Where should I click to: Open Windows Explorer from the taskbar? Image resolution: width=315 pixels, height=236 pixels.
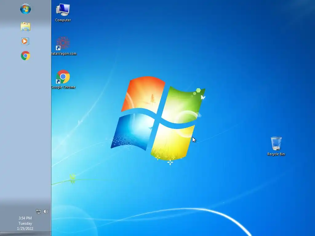click(x=26, y=27)
